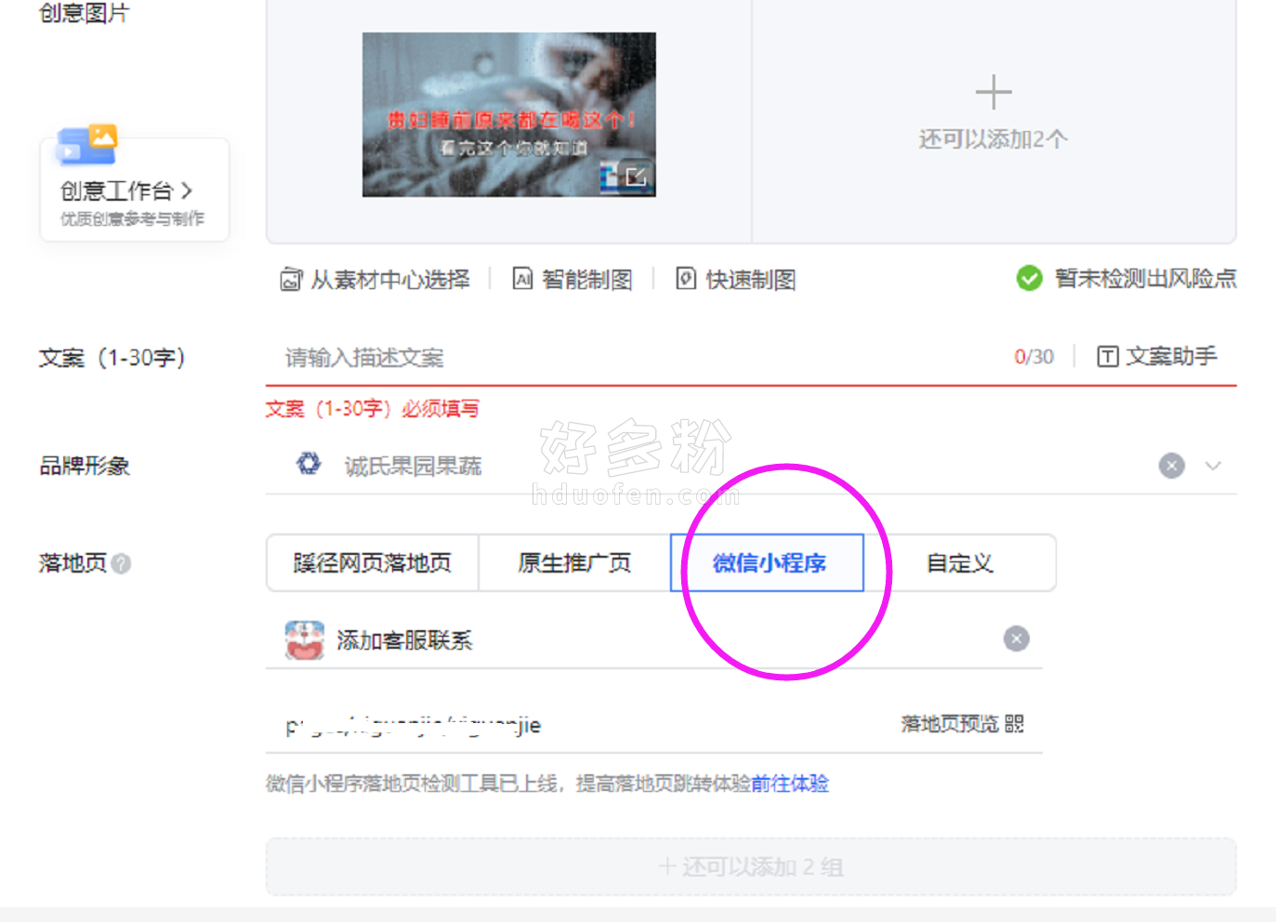The image size is (1276, 922).
Task: Click 还可以添加 2 组 button
Action: (751, 867)
